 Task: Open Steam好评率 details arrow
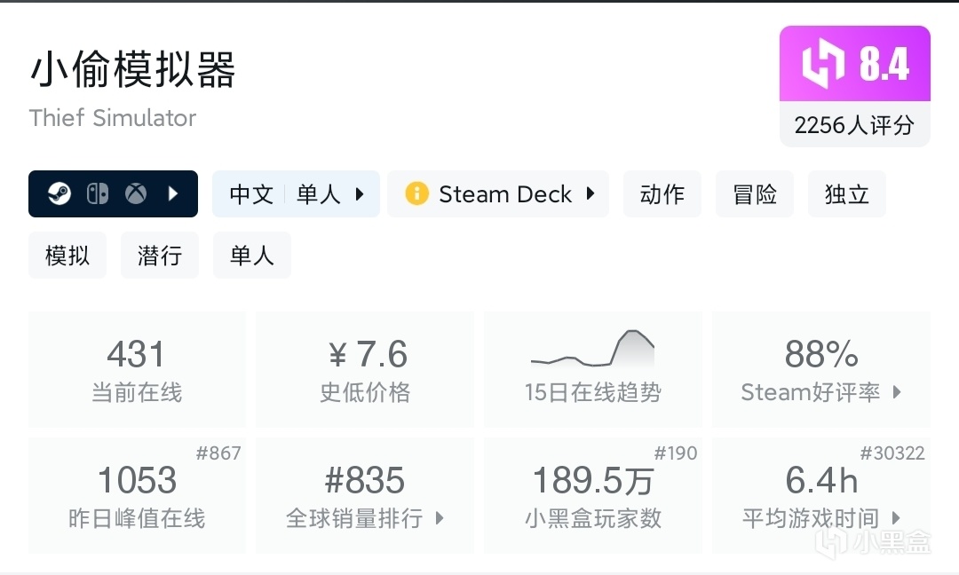coord(897,392)
